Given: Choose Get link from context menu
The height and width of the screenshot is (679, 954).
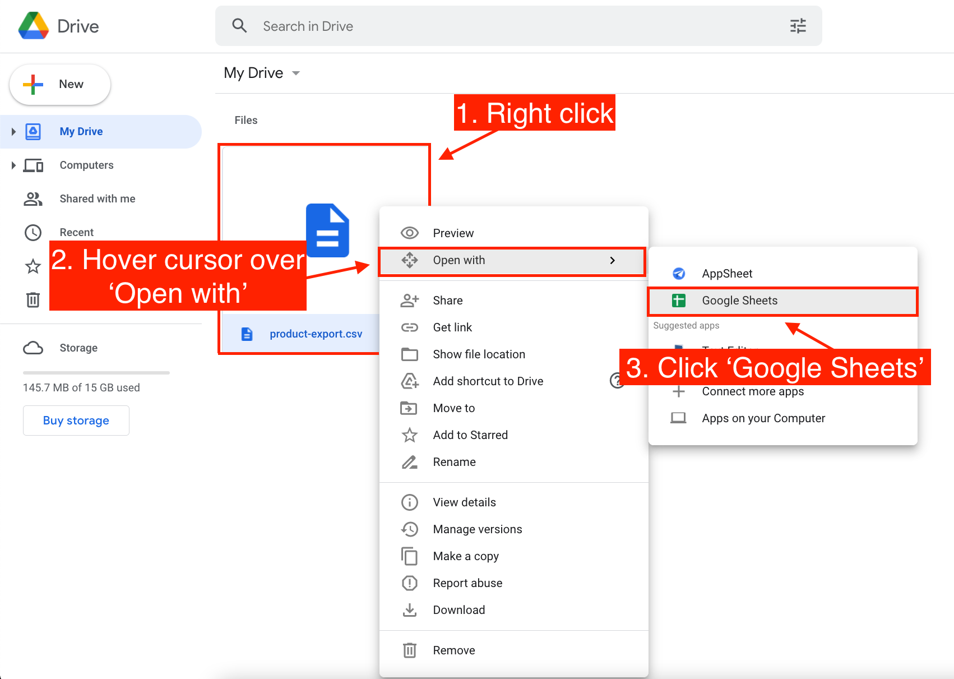Looking at the screenshot, I should coord(513,327).
